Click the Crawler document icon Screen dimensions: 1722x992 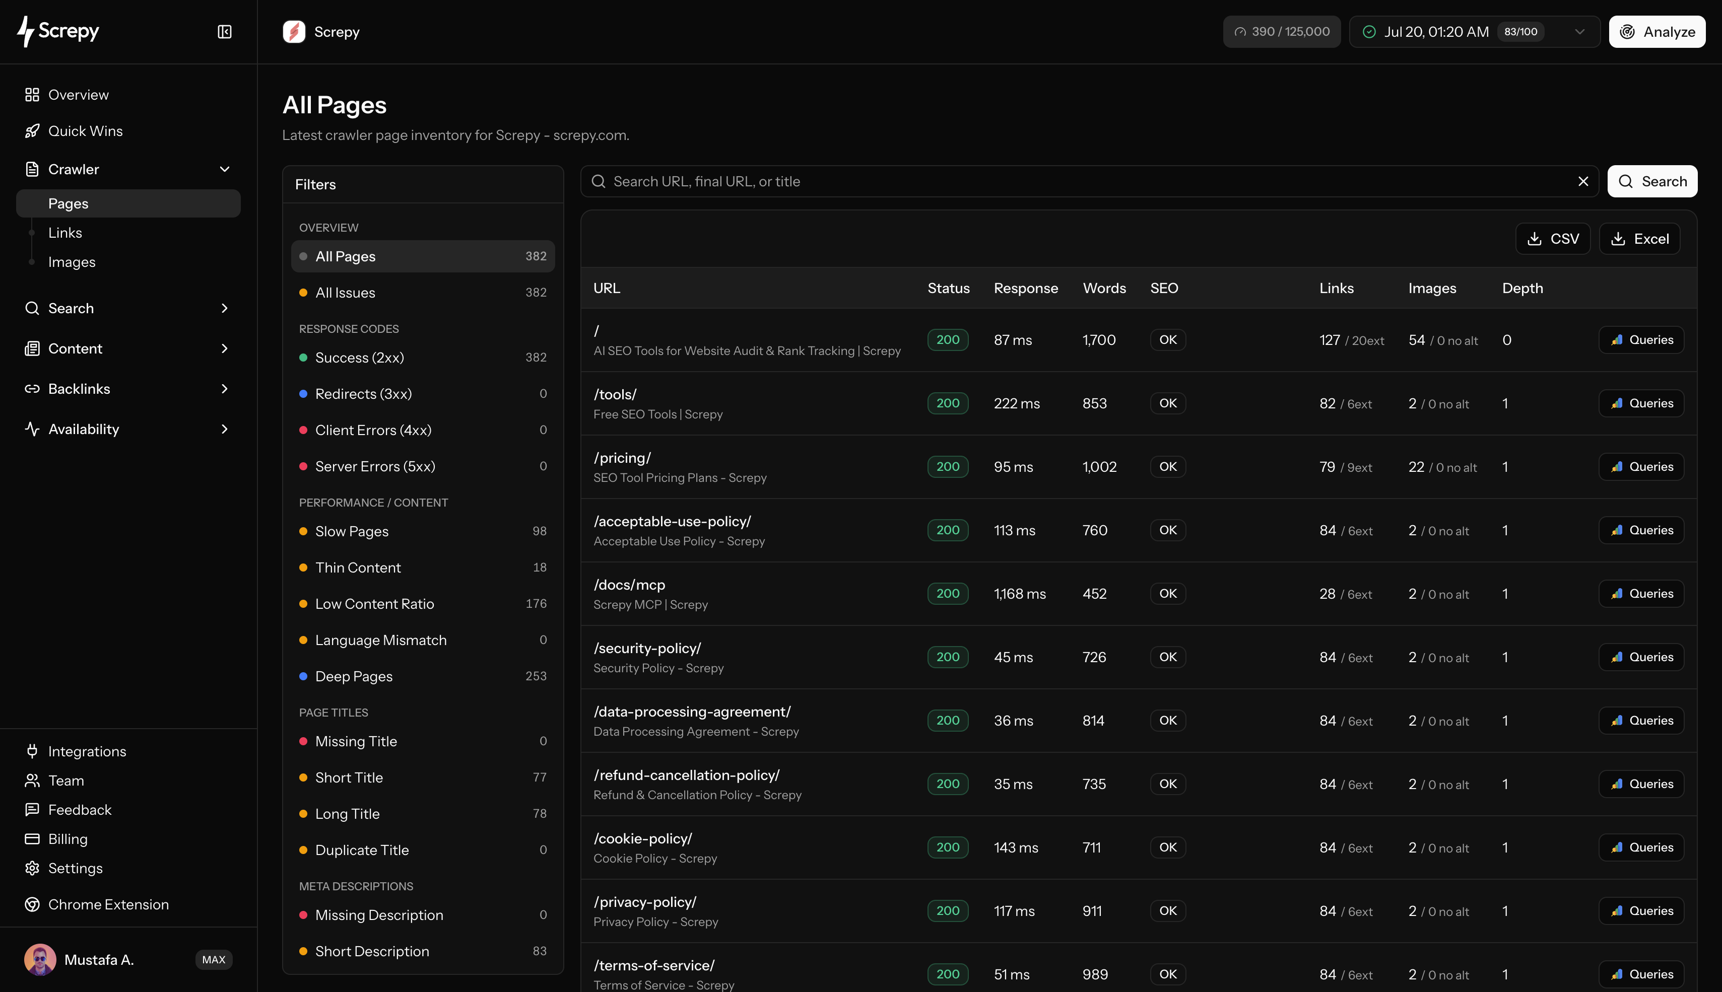click(x=32, y=169)
